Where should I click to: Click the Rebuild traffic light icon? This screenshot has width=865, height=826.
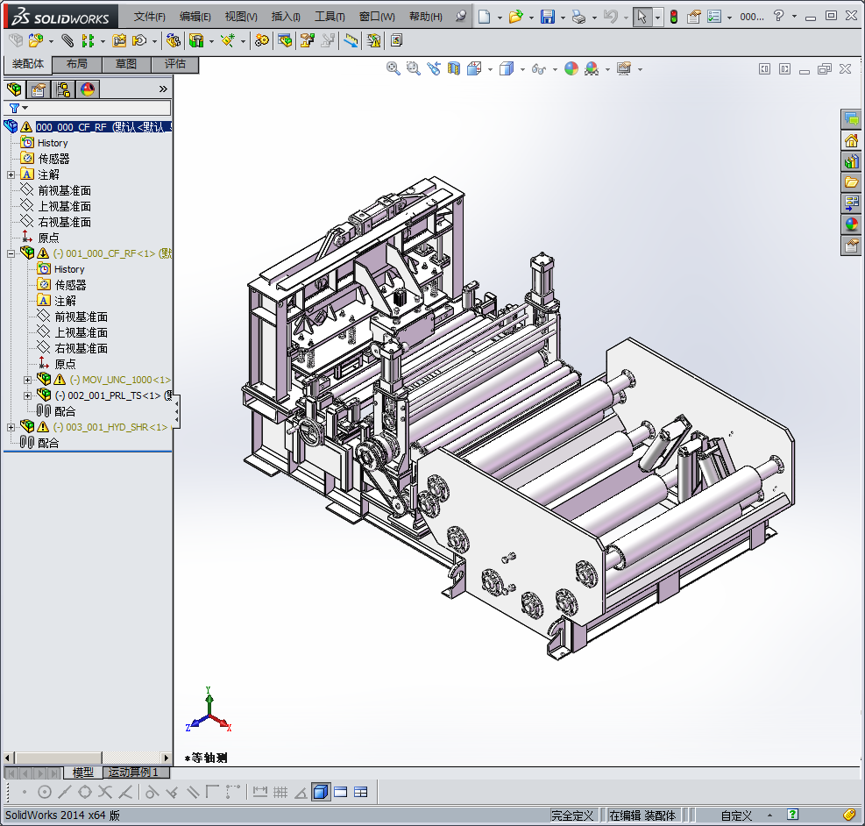click(673, 17)
